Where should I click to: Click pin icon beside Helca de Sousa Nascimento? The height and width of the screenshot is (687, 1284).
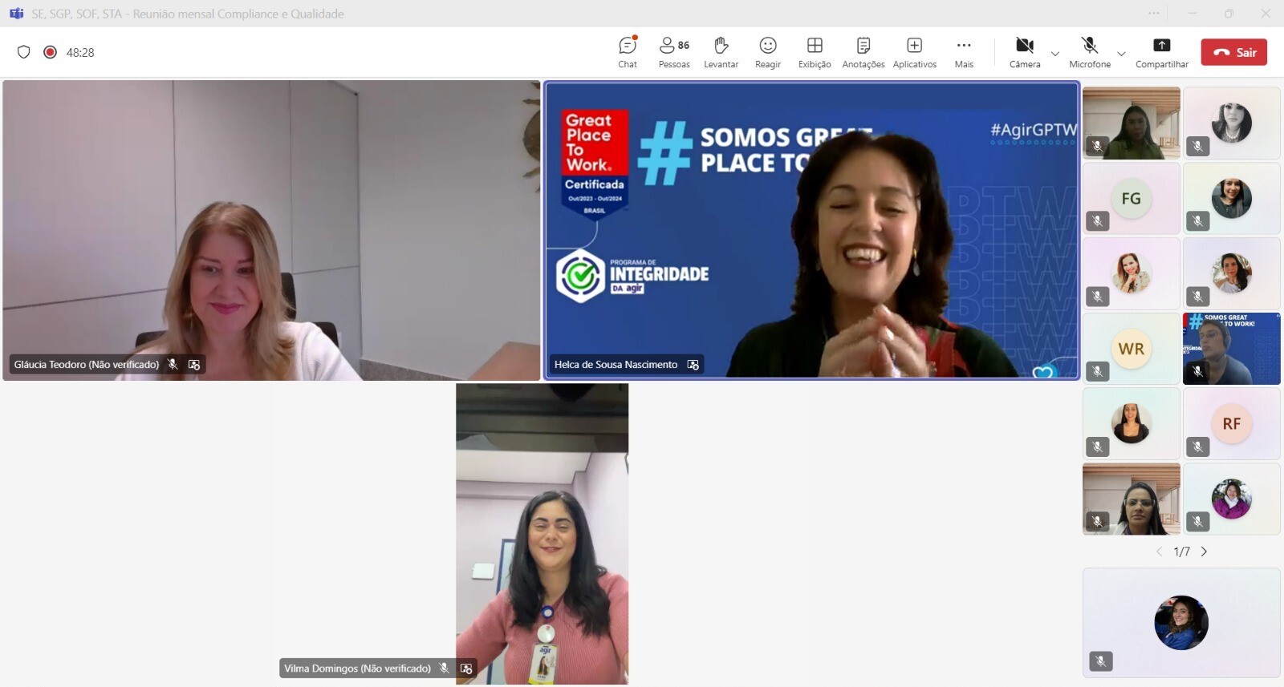click(x=693, y=365)
